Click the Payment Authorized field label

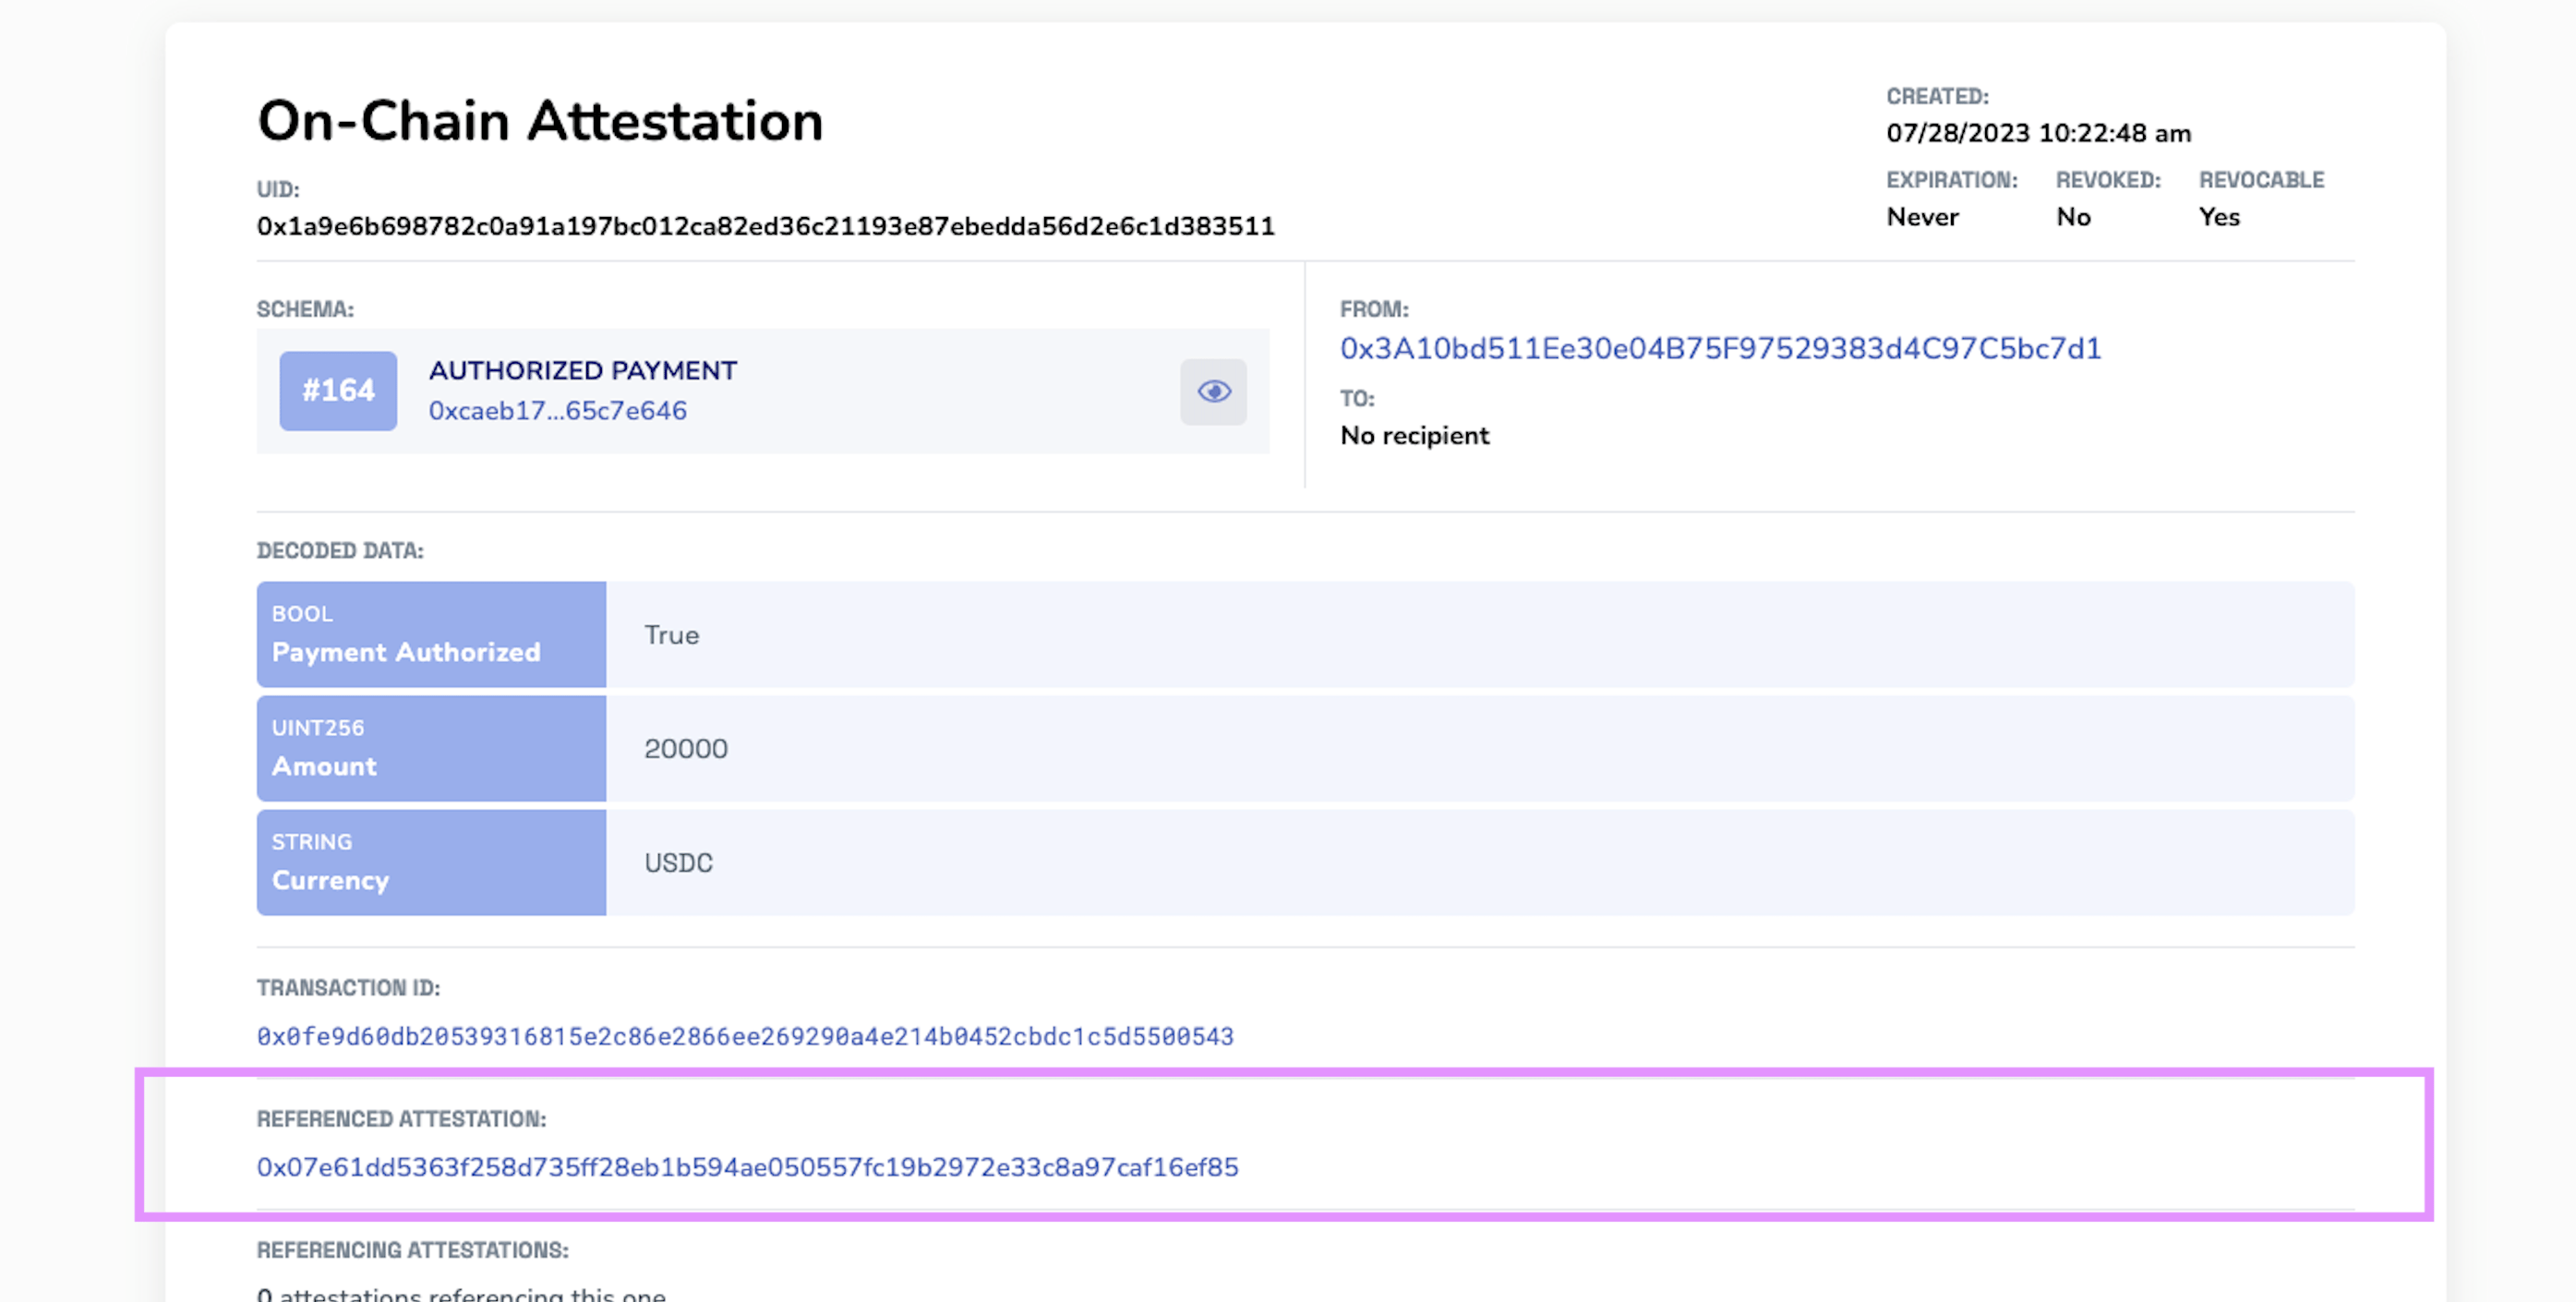(406, 652)
